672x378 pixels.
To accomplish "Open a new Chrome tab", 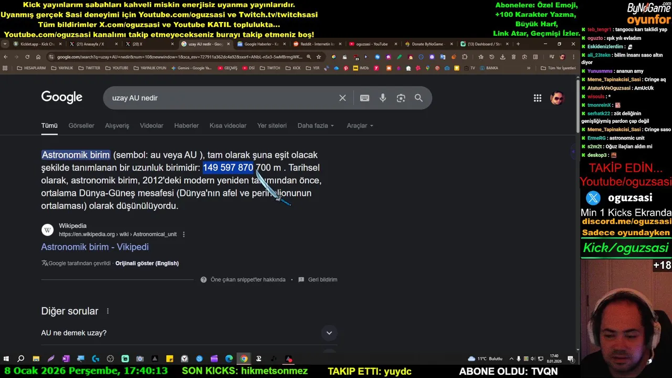I will coord(518,44).
